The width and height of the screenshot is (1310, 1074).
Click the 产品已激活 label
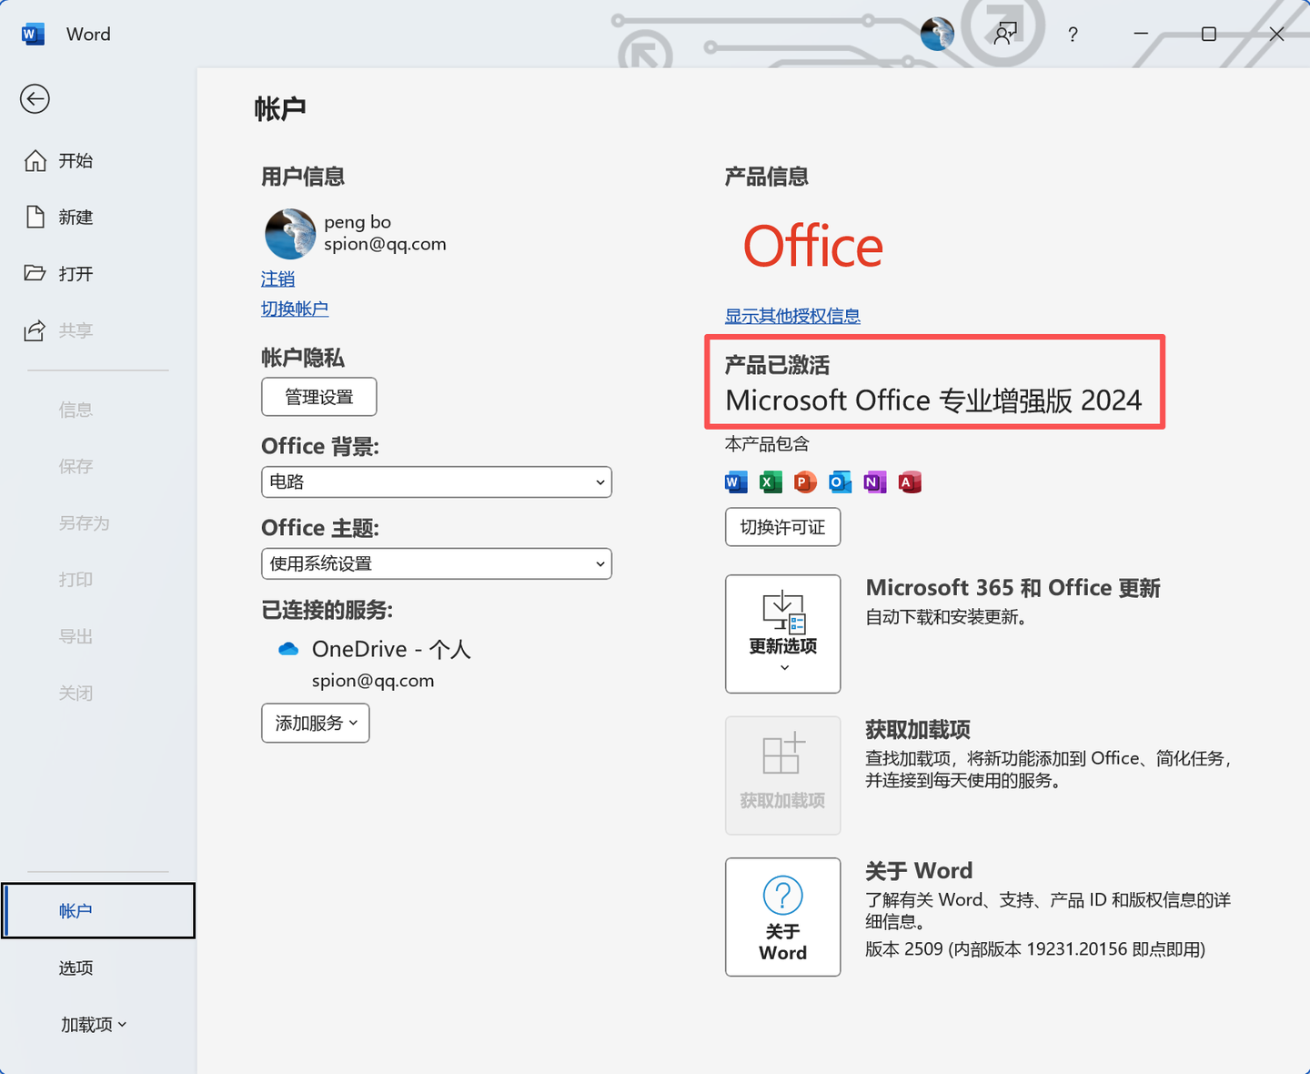coord(777,365)
